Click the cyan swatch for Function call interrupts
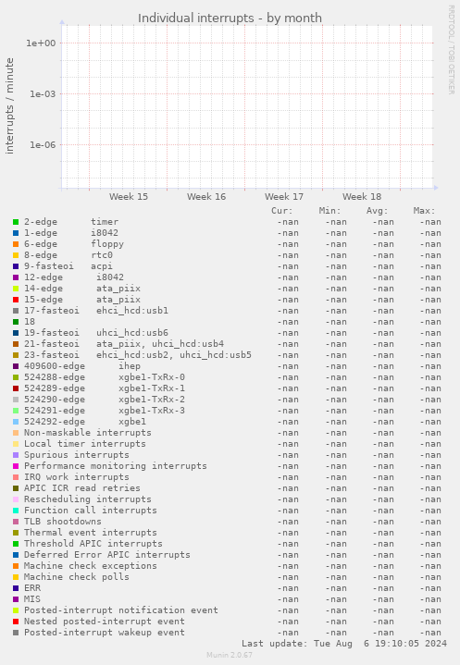The width and height of the screenshot is (460, 665). pos(16,511)
